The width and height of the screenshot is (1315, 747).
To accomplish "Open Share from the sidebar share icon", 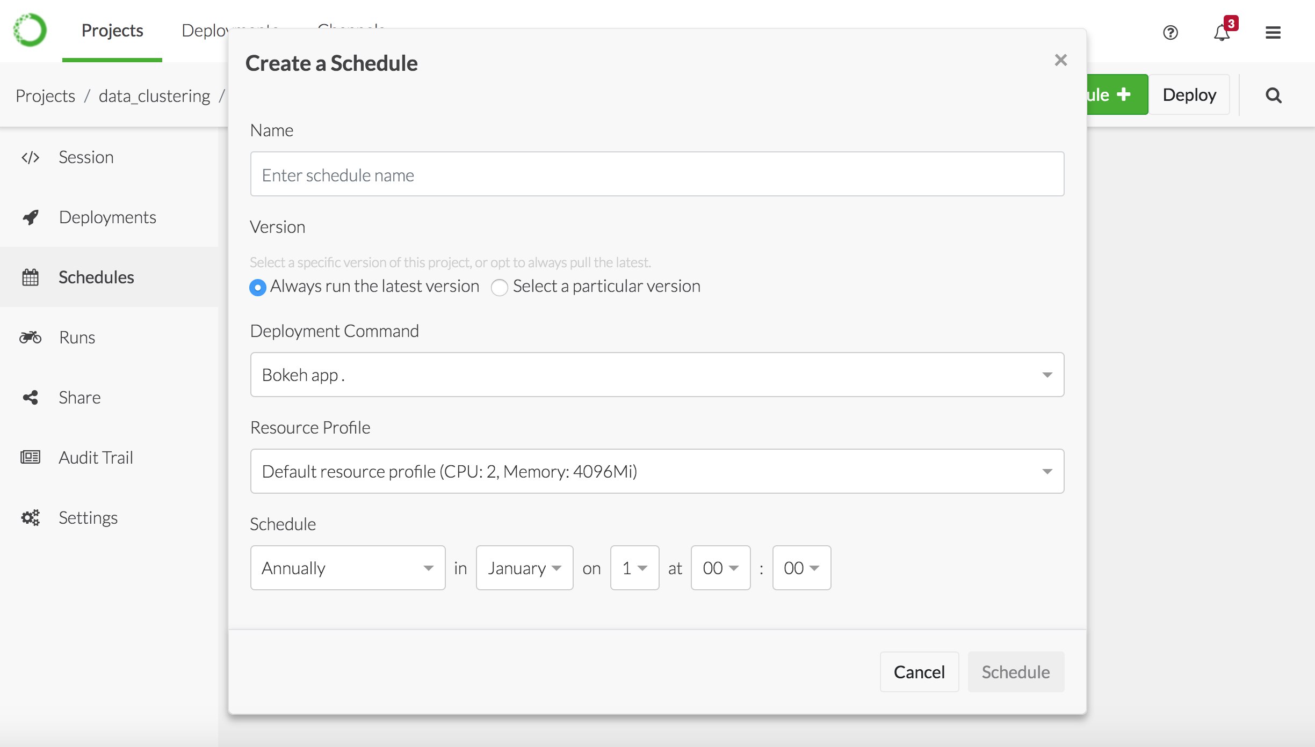I will click(31, 398).
